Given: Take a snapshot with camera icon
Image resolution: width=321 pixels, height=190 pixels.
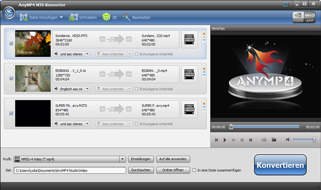Looking at the screenshot, I should (x=264, y=139).
